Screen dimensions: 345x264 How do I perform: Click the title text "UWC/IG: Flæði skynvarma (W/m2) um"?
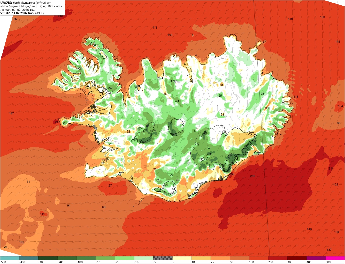click(26, 2)
